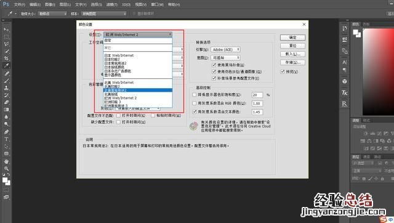Viewport: 394px width, 223px height.
Task: Open the 窗口(W) menu
Action: 158,4
